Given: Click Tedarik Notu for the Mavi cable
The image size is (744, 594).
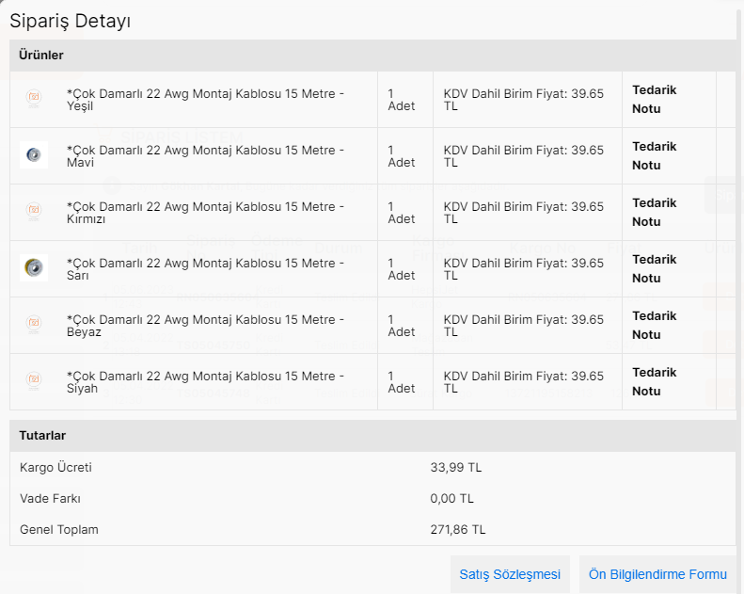Looking at the screenshot, I should point(654,155).
